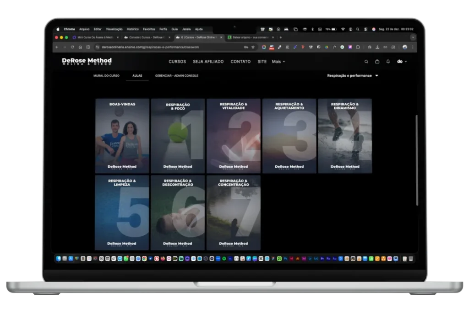The height and width of the screenshot is (312, 469).
Task: Open the Respiração & Descontração lesson card
Action: click(x=178, y=213)
